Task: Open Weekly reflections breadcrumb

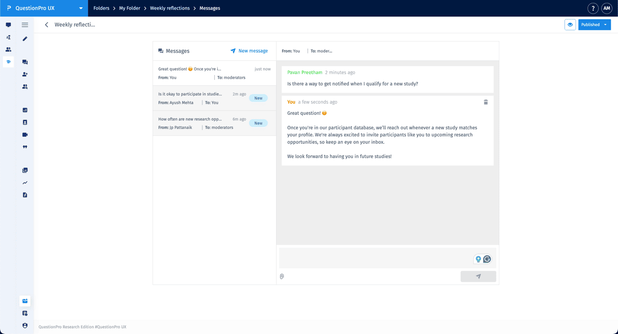Action: pos(170,8)
